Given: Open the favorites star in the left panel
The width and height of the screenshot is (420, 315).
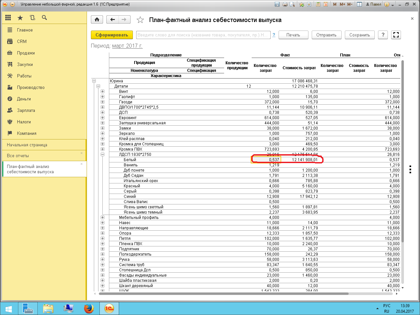Looking at the screenshot, I should pyautogui.click(x=20, y=18).
